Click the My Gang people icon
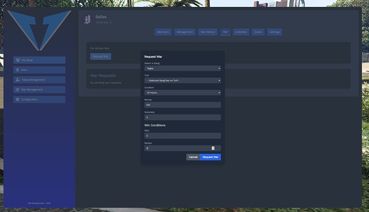369x212 pixels. [18, 60]
